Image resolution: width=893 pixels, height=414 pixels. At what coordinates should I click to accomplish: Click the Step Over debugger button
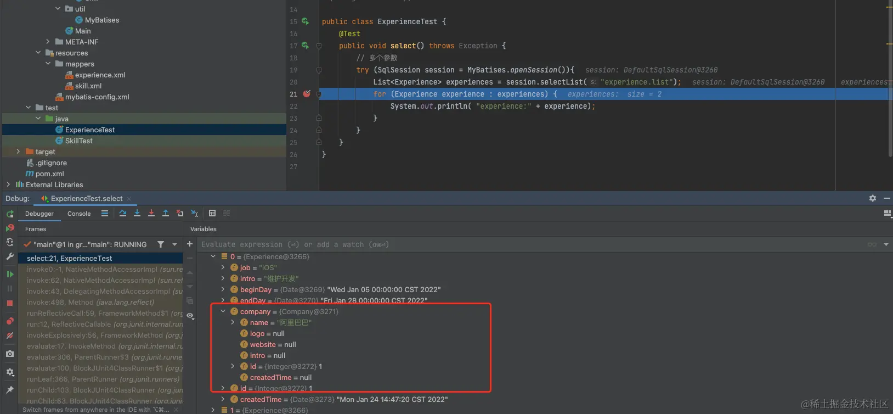point(123,213)
